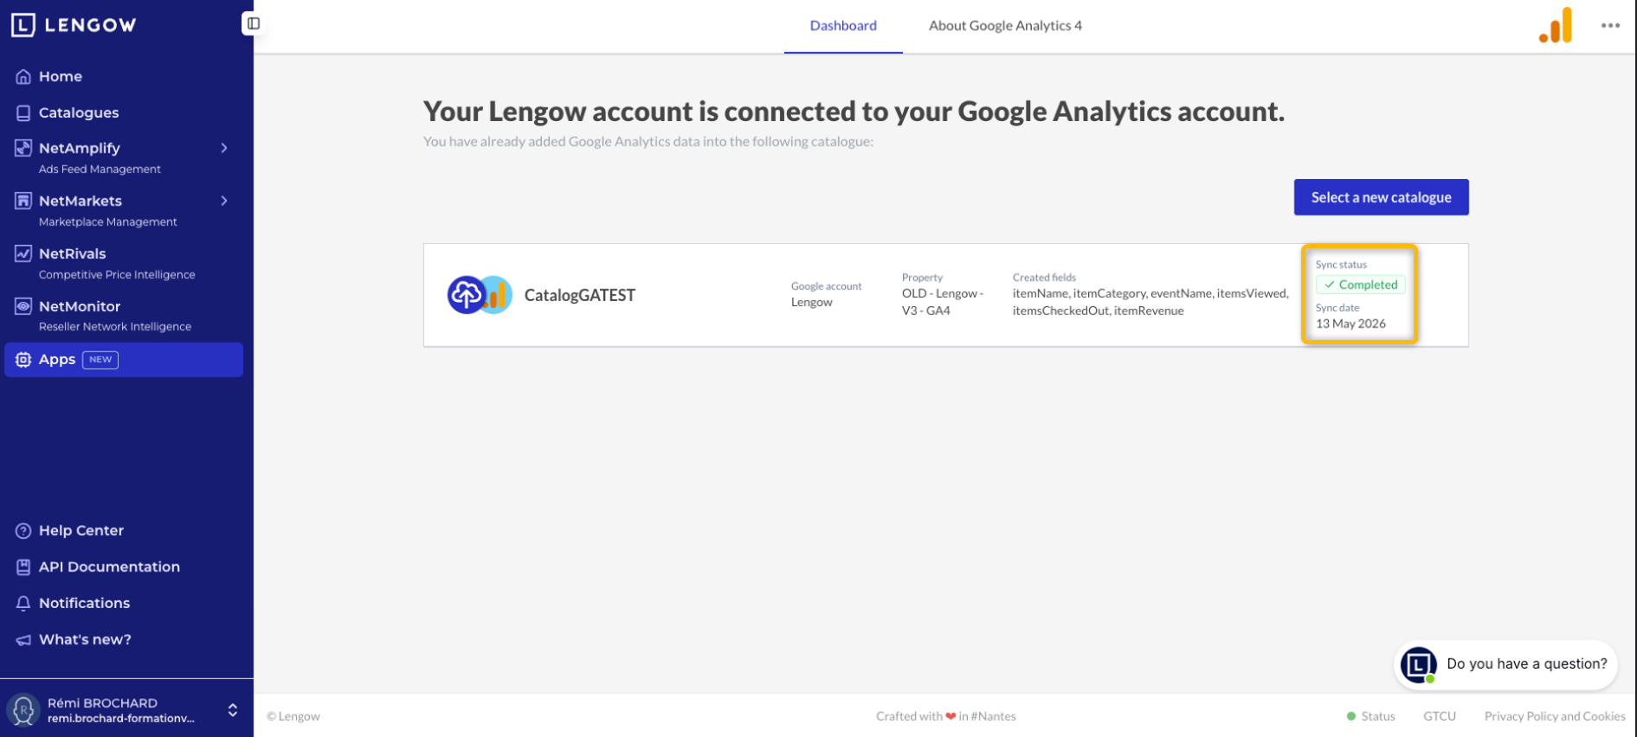Select the Dashboard tab

[x=843, y=26]
